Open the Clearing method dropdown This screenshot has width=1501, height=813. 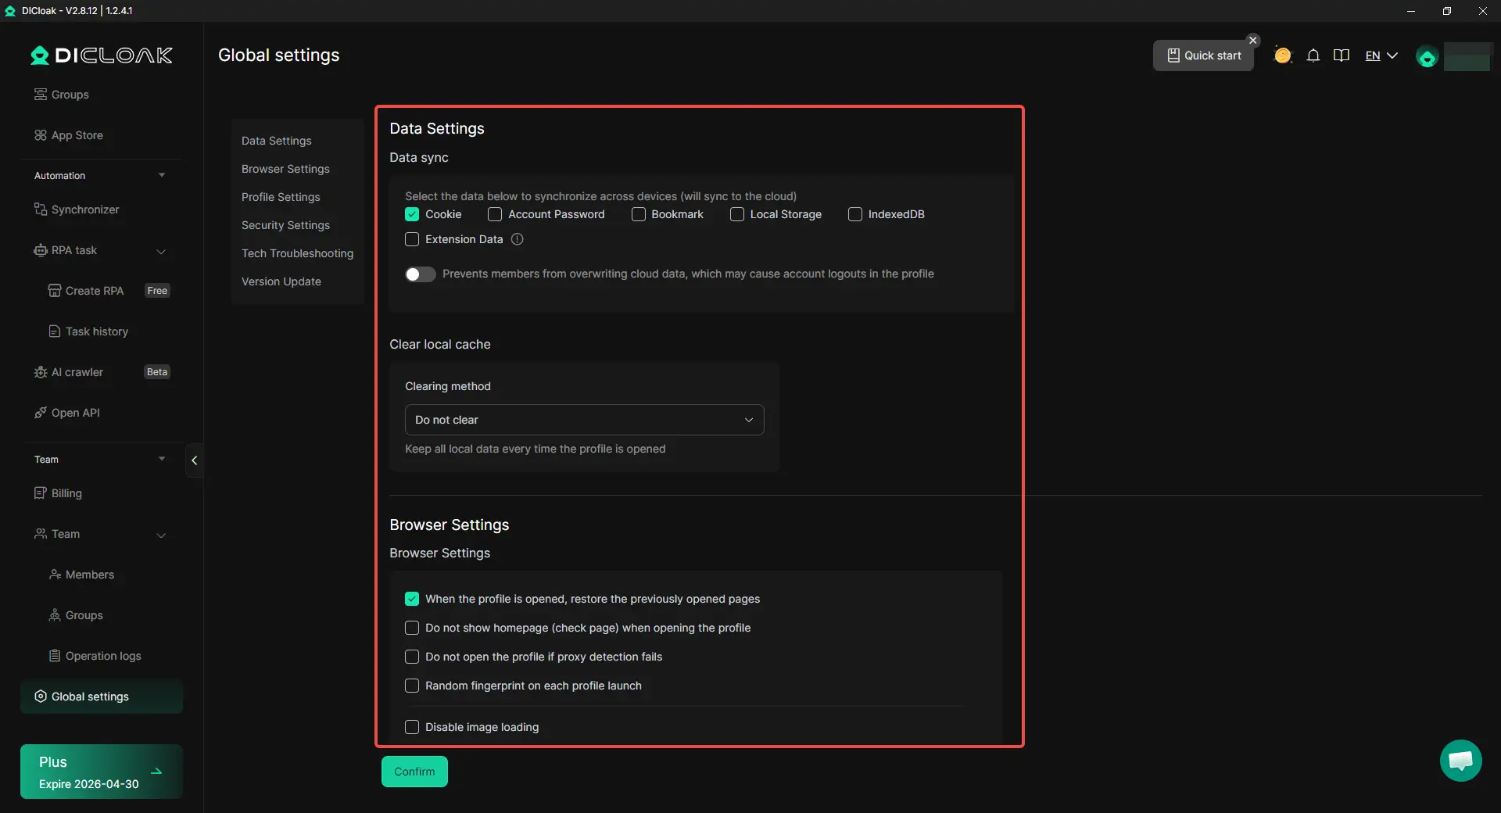(x=584, y=420)
